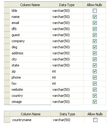Open the data type cell for title

(x=67, y=11)
